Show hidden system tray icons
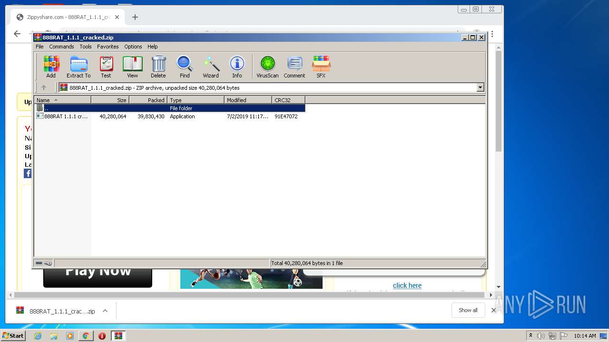 pos(530,336)
